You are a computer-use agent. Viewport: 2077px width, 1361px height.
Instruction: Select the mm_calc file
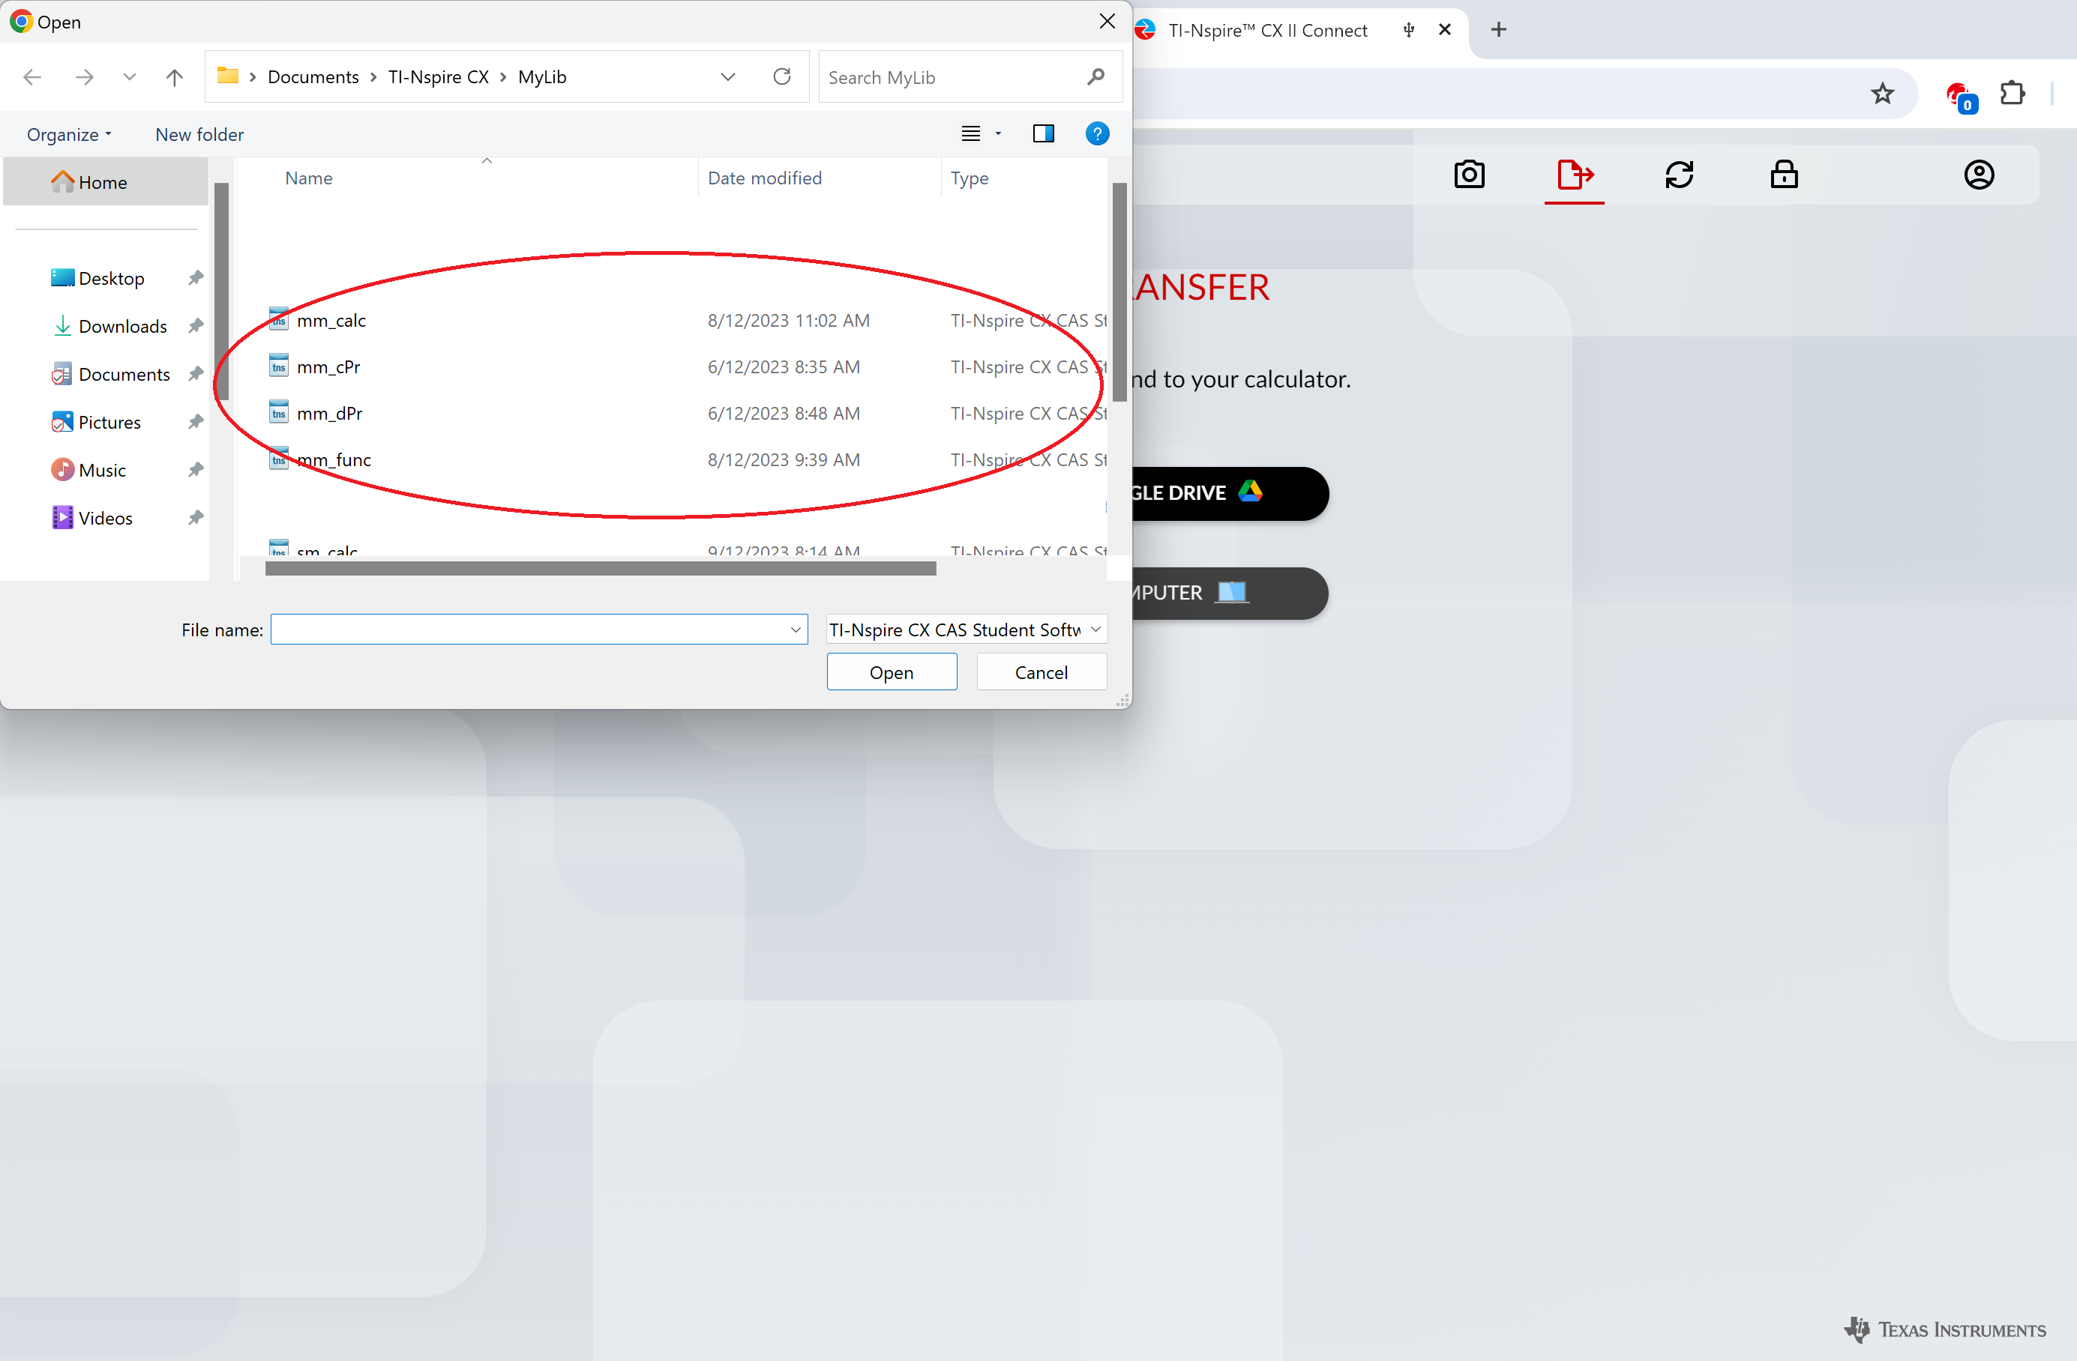point(331,320)
